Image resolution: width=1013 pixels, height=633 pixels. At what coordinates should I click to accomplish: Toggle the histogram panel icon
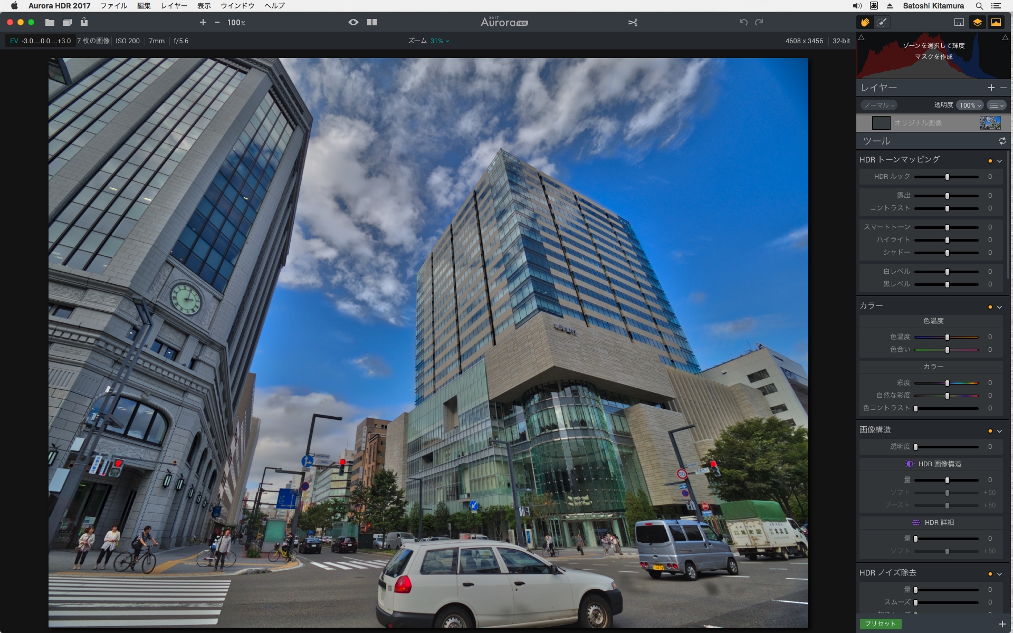point(996,22)
